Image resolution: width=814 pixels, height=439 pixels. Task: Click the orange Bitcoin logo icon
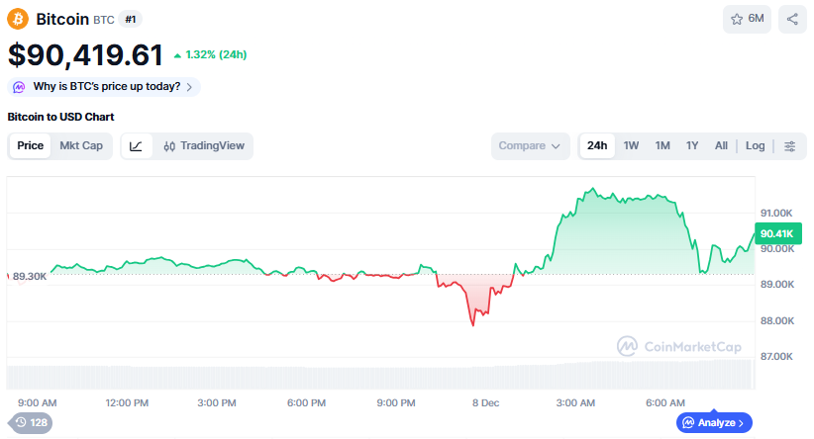tap(18, 19)
